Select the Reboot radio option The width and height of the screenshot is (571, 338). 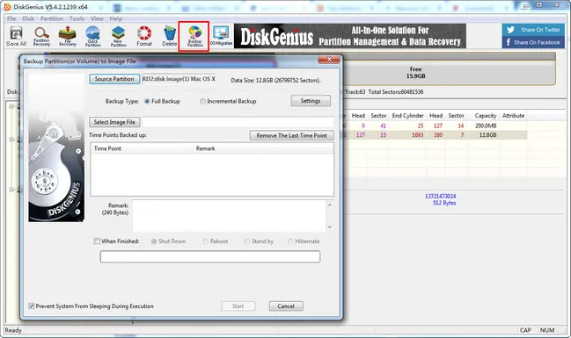tap(216, 241)
